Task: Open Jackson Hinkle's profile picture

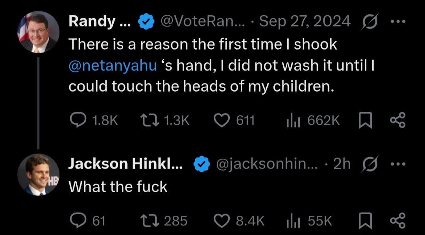Action: coord(38,175)
